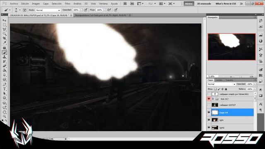Toggle lock all for the layer
This screenshot has height=149, width=265.
[226, 89]
